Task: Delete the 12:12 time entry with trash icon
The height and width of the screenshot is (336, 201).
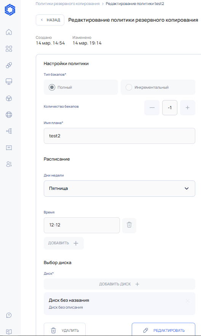Action: [129, 225]
